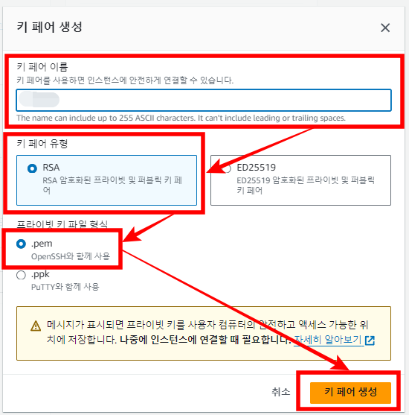The width and height of the screenshot is (409, 415).
Task: Select the .pem radio button
Action: click(x=21, y=244)
